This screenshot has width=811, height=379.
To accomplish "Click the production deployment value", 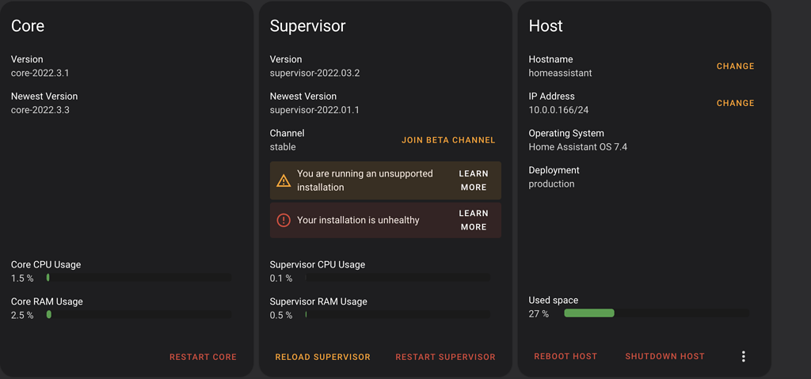I will coord(551,184).
